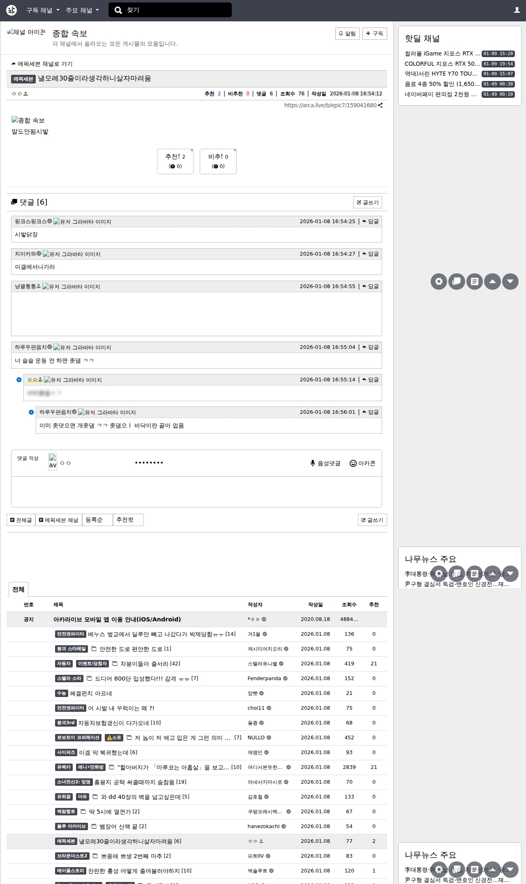526x884 pixels.
Task: Open the 아카라이브 모바일 앱 이용 안내 notice
Action: click(x=117, y=620)
